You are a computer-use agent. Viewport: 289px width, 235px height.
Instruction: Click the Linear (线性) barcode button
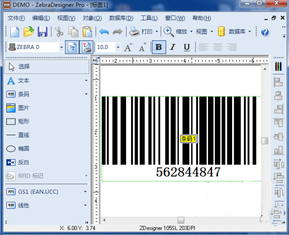click(18, 205)
